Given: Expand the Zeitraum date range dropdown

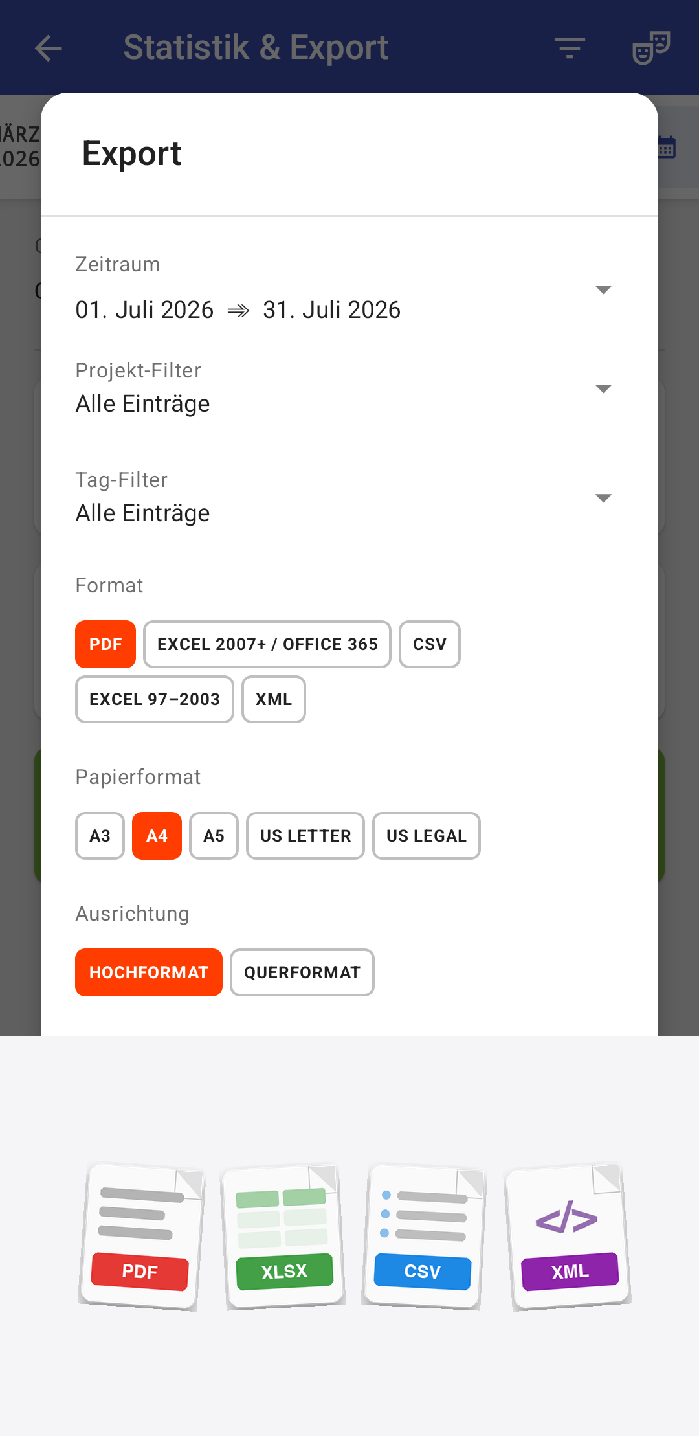Looking at the screenshot, I should pyautogui.click(x=344, y=289).
